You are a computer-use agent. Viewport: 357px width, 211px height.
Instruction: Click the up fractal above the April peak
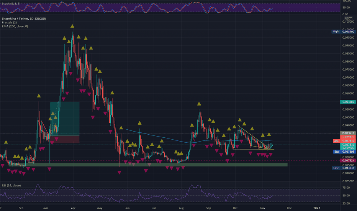pos(72,26)
